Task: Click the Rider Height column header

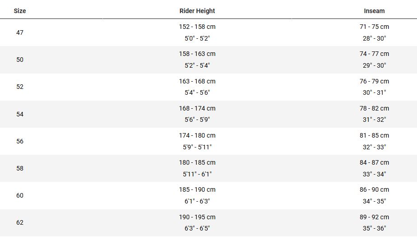Action: 197,11
